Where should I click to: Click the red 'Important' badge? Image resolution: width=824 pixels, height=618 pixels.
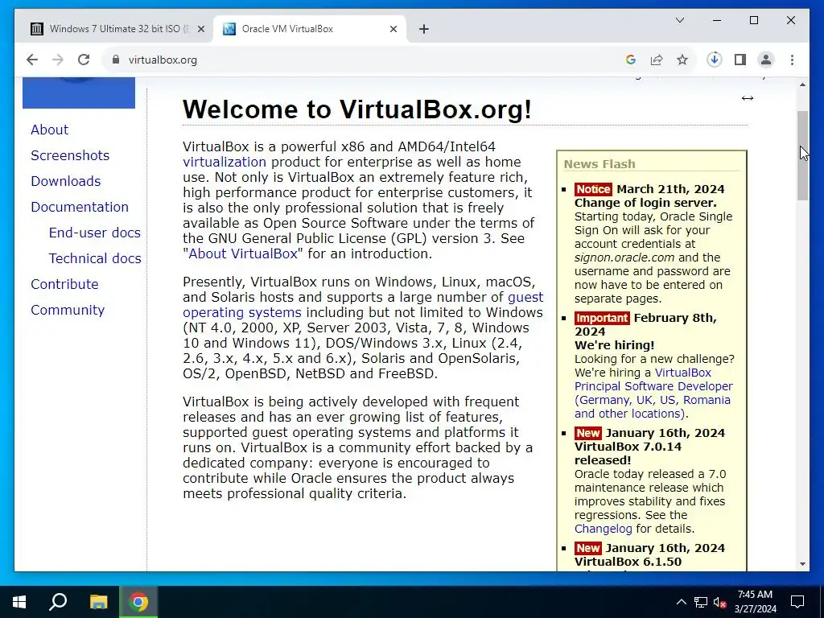click(602, 318)
